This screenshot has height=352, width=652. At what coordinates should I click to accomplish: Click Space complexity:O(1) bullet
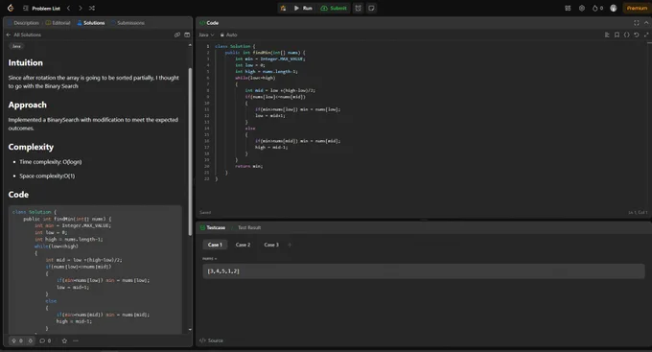pyautogui.click(x=47, y=176)
